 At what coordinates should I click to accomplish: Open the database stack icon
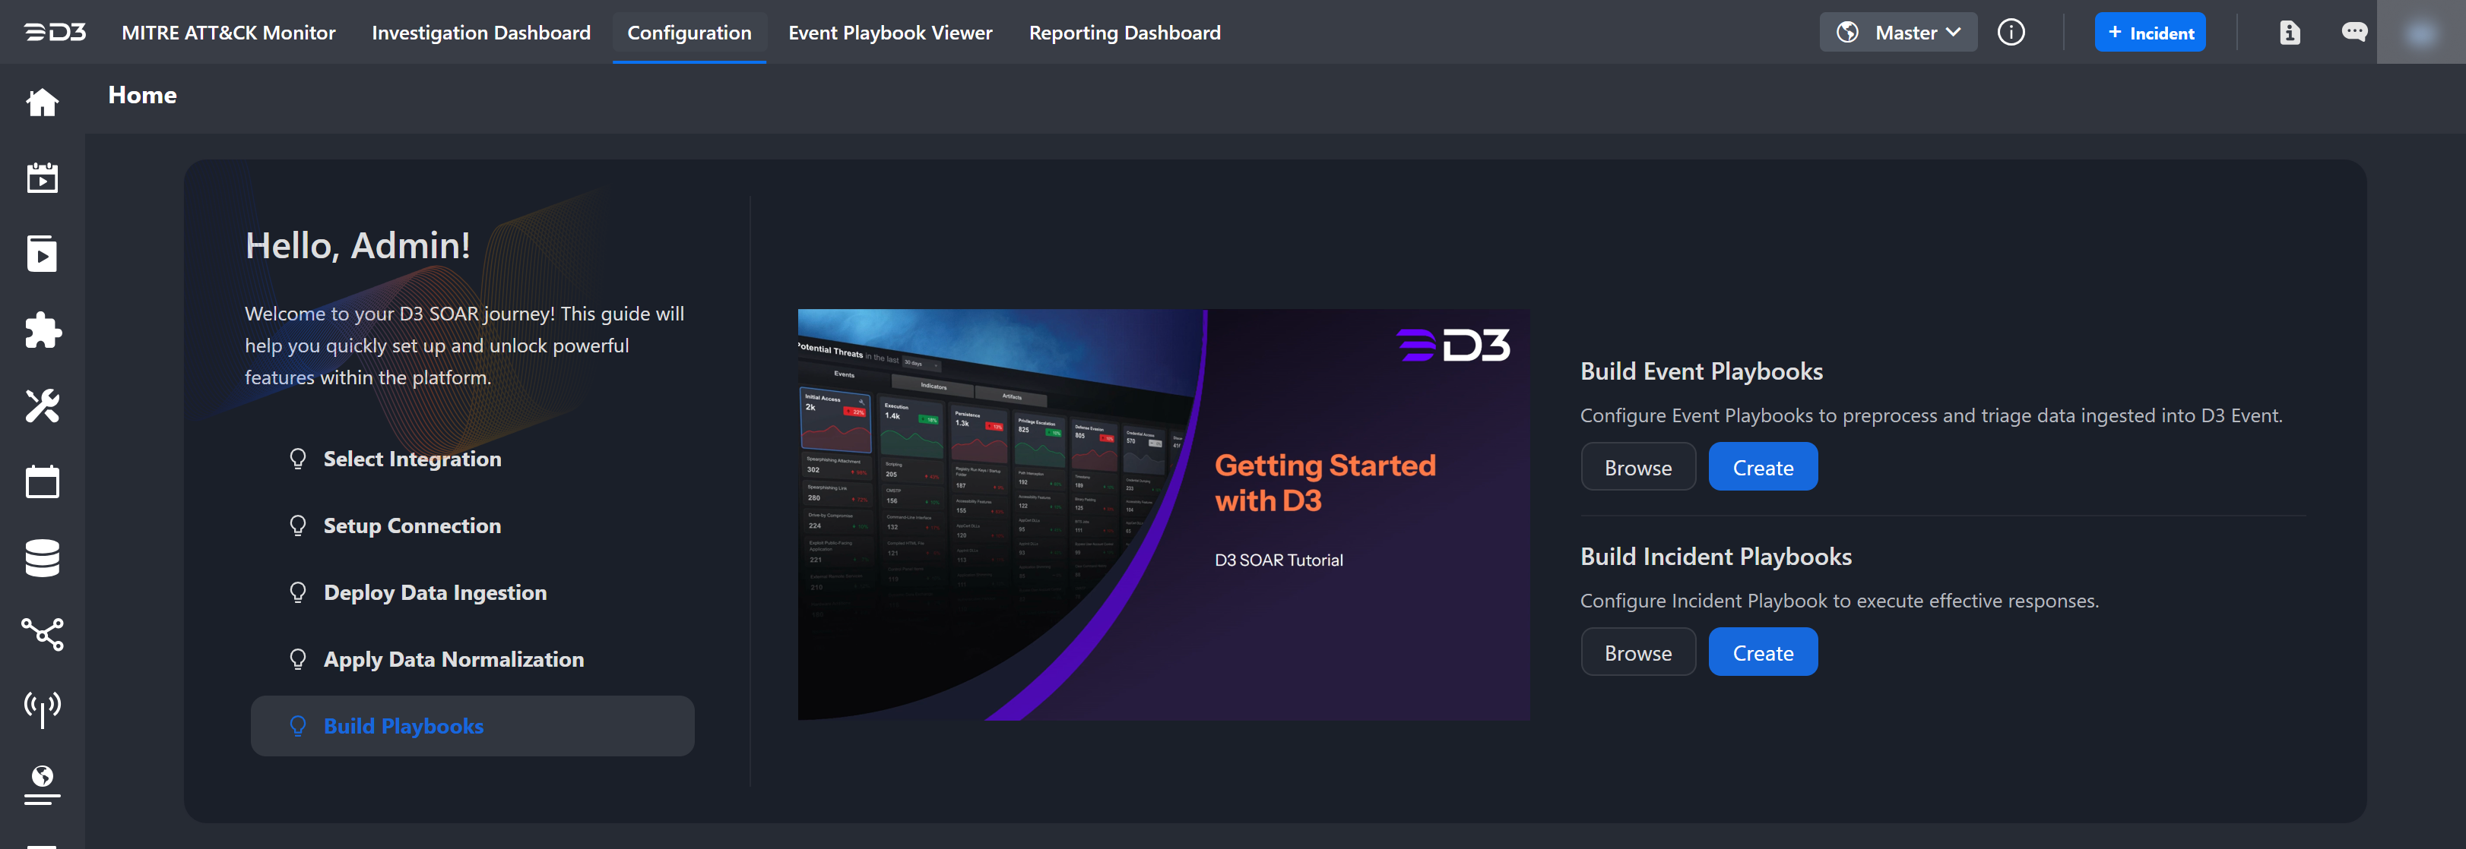[x=42, y=558]
